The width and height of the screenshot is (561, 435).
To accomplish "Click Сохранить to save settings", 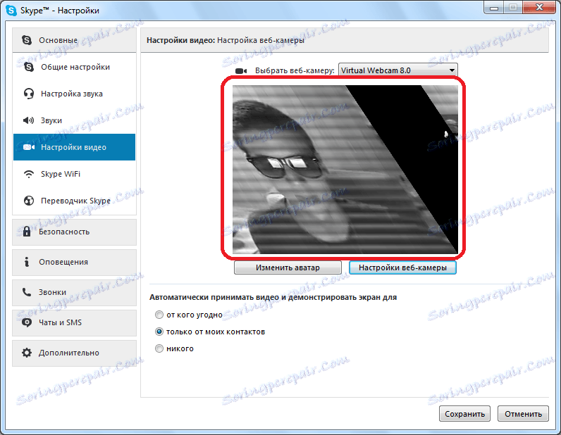I will [x=464, y=414].
